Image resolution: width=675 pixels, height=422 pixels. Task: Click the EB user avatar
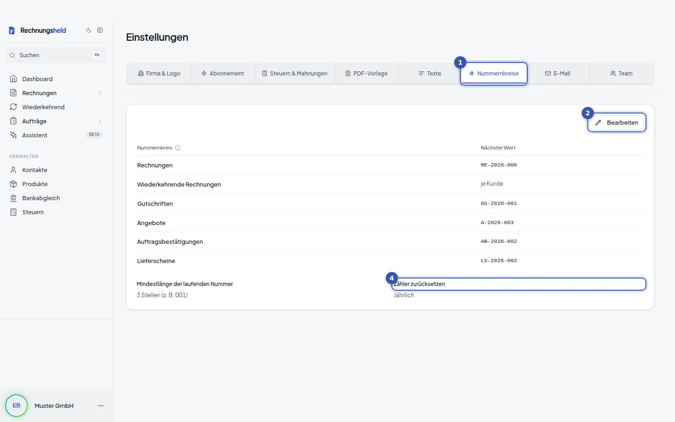16,406
